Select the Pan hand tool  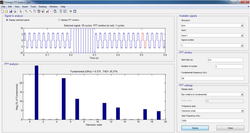click(35, 11)
